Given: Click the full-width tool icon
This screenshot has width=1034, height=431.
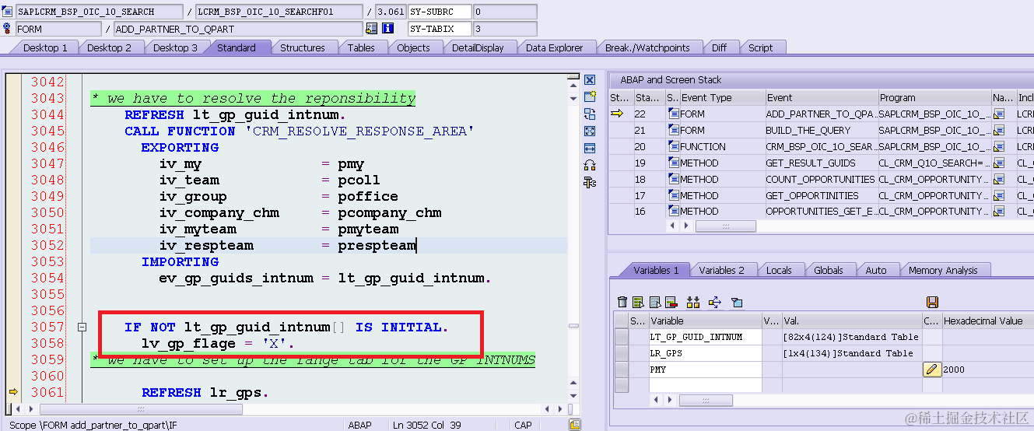Looking at the screenshot, I should click(590, 148).
